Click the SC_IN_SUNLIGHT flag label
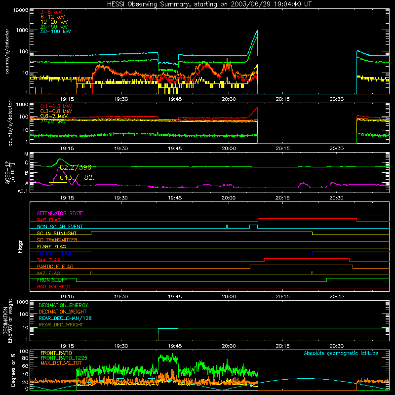The height and width of the screenshot is (395, 395). (x=57, y=233)
